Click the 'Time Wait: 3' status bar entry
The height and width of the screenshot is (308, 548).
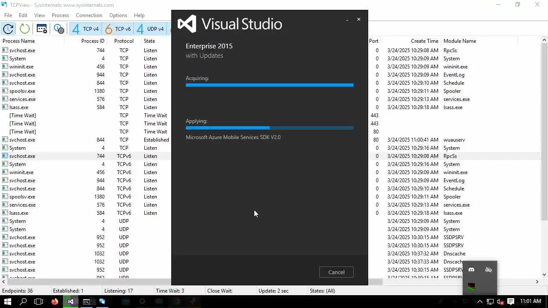pos(170,291)
